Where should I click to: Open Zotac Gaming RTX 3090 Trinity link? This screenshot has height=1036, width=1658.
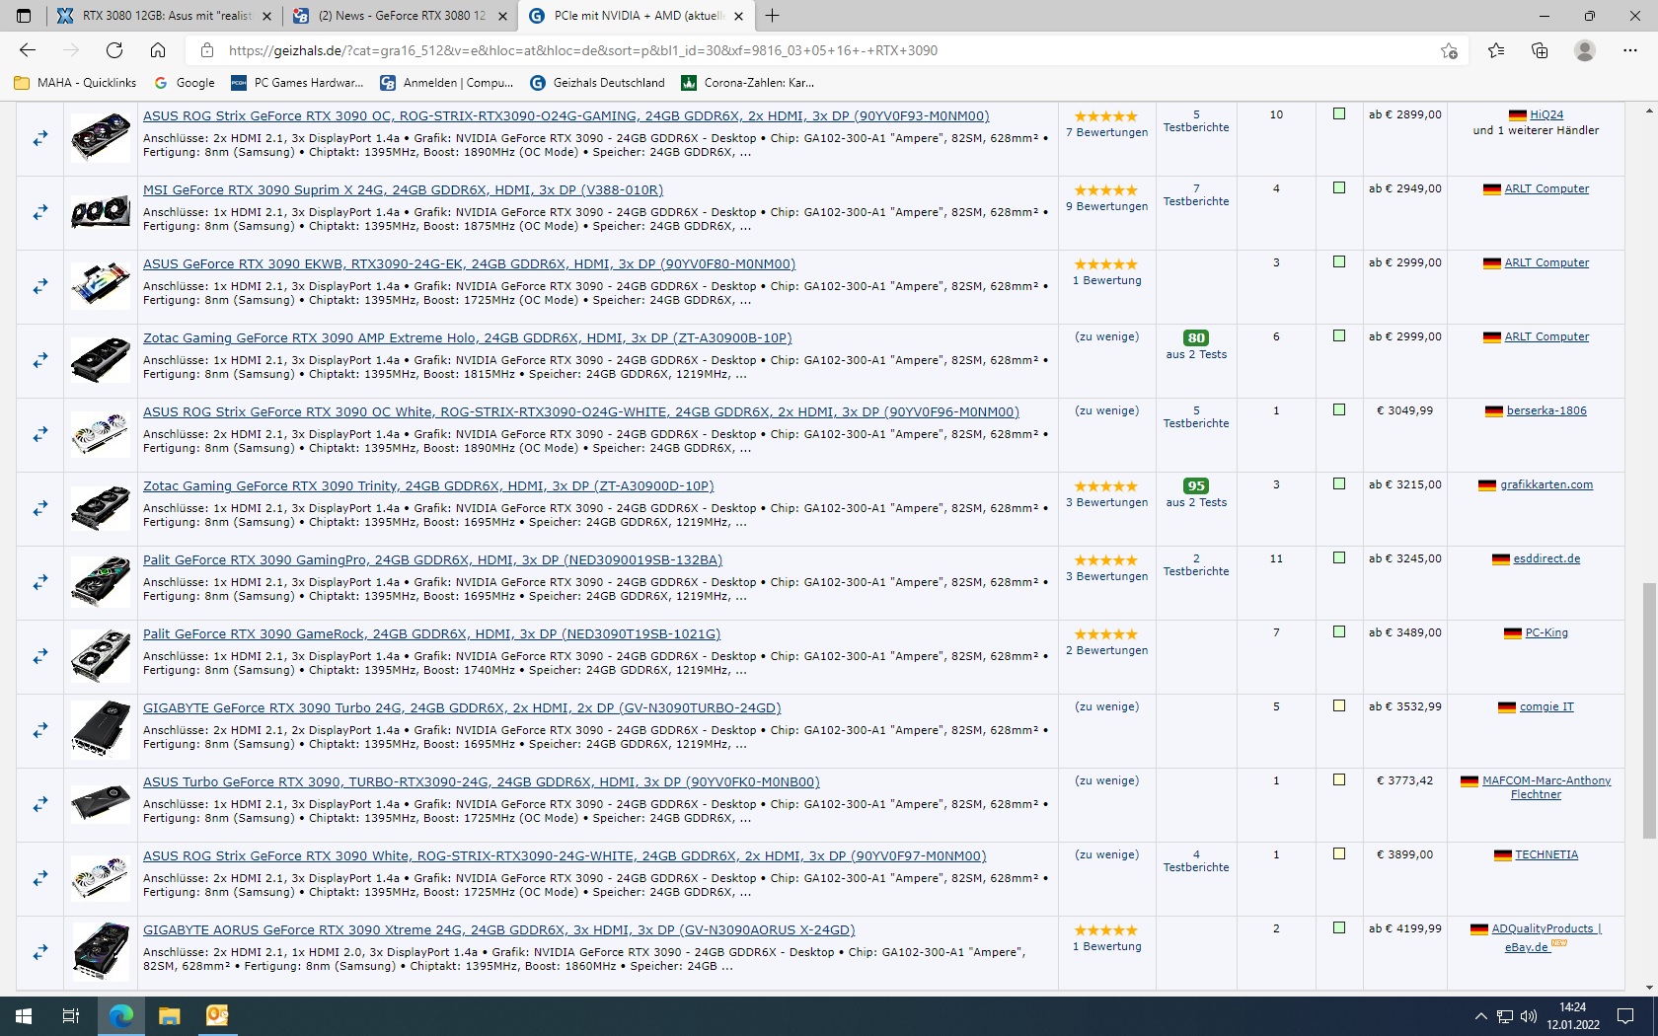tap(428, 485)
